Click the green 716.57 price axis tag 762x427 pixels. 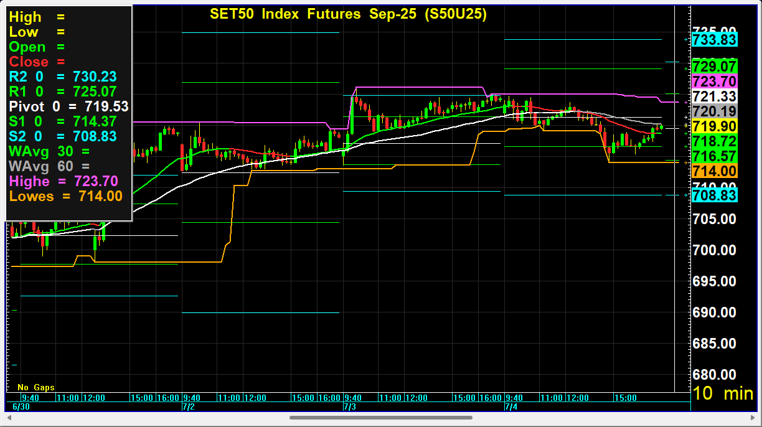pos(715,156)
